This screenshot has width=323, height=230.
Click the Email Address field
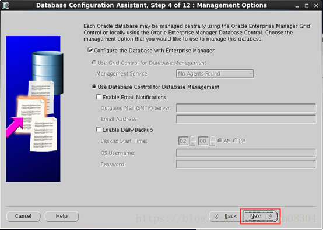point(246,119)
